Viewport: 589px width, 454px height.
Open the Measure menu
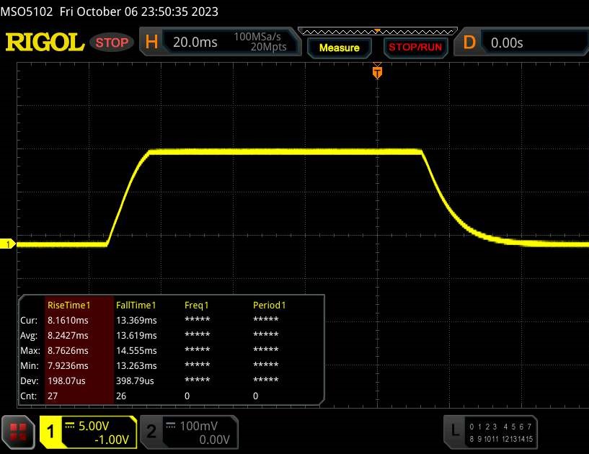[x=340, y=48]
